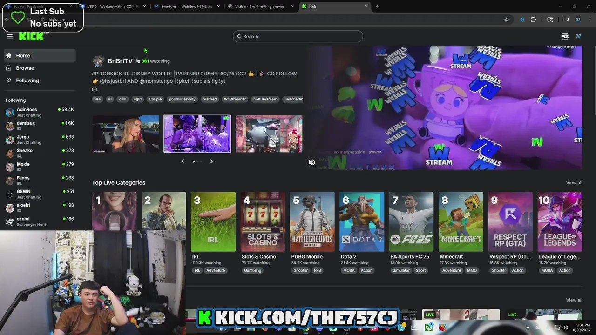Open Following in the sidebar
The image size is (596, 335).
(40, 80)
